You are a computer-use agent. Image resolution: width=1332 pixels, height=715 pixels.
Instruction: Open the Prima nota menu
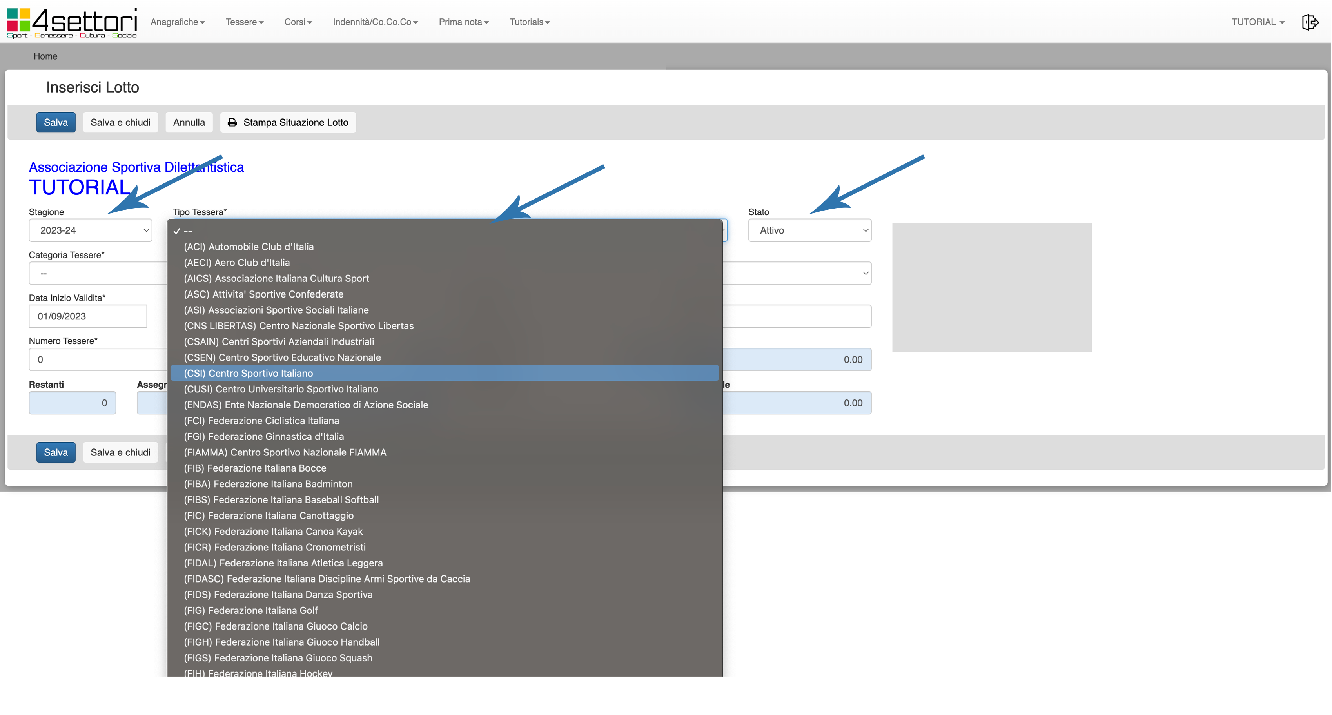tap(463, 22)
